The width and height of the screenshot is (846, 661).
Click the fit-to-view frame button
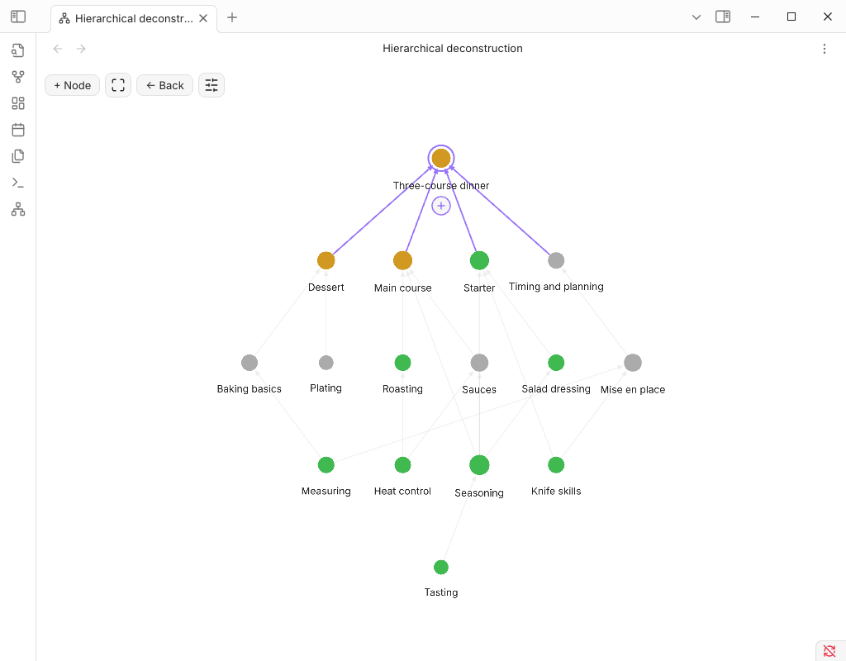[x=118, y=85]
